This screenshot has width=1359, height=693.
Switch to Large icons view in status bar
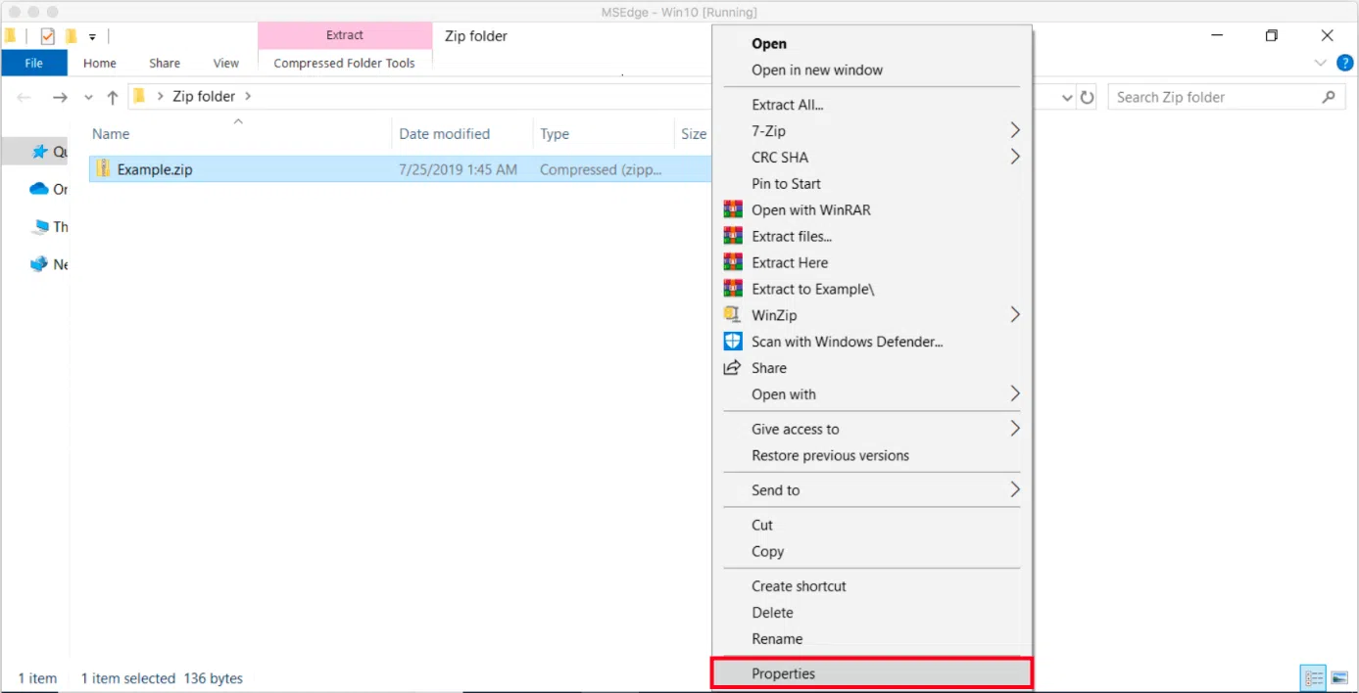[1338, 677]
